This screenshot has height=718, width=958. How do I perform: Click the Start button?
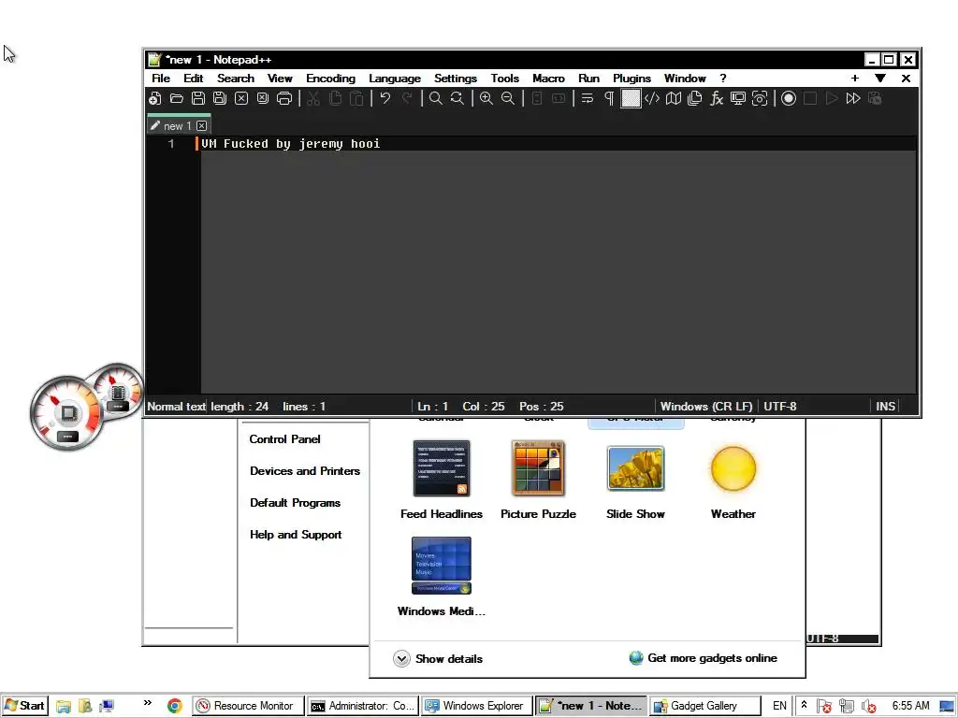pos(25,706)
